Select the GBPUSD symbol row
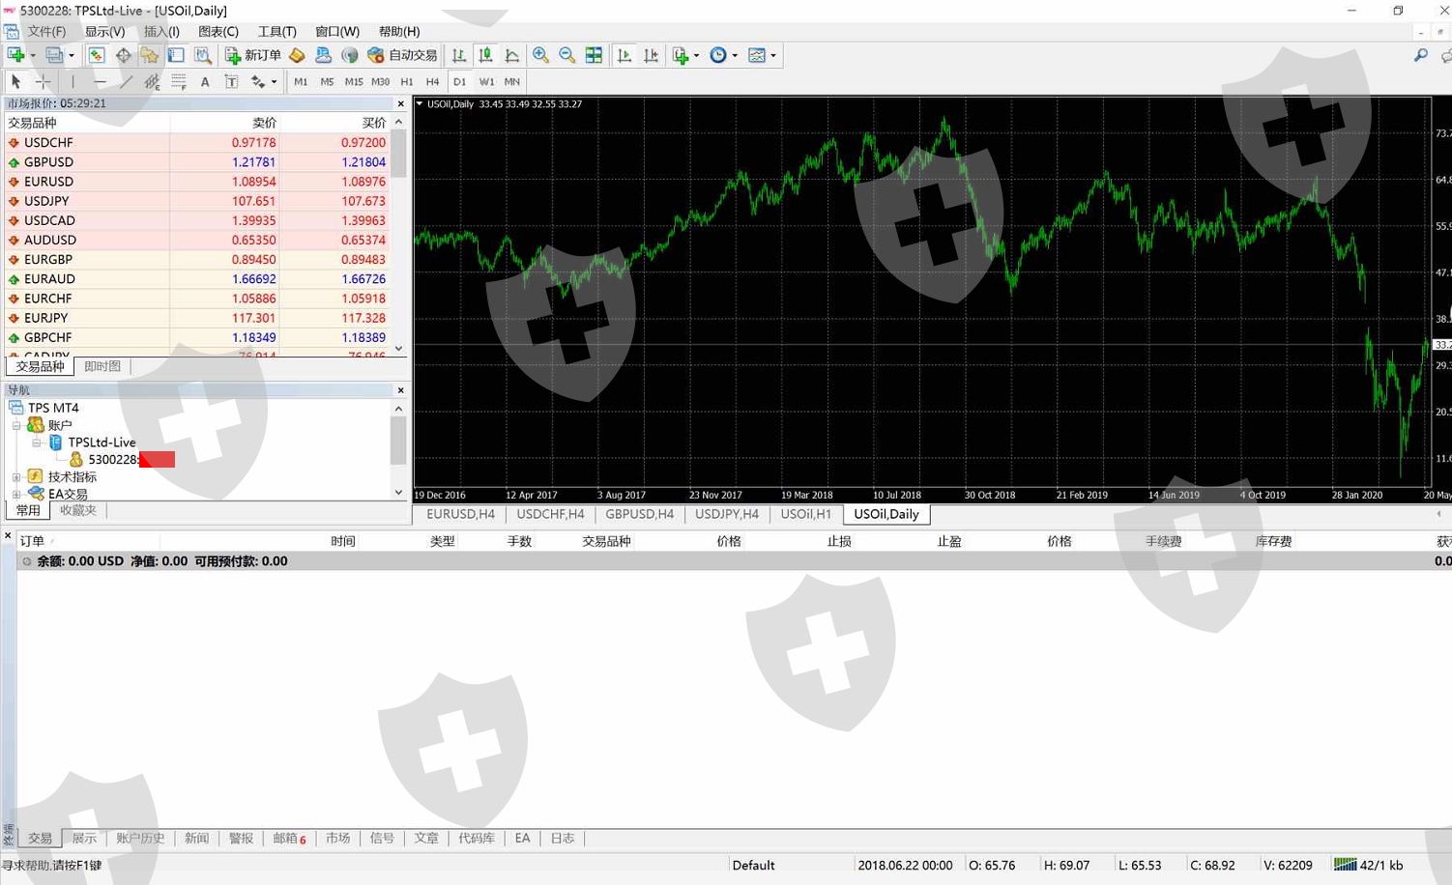Image resolution: width=1452 pixels, height=885 pixels. point(198,162)
